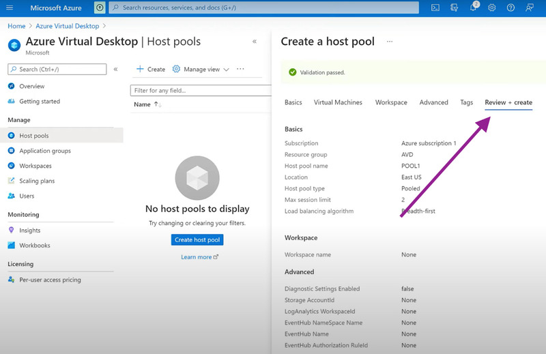The width and height of the screenshot is (546, 354).
Task: Click the Application groups icon
Action: click(x=12, y=151)
